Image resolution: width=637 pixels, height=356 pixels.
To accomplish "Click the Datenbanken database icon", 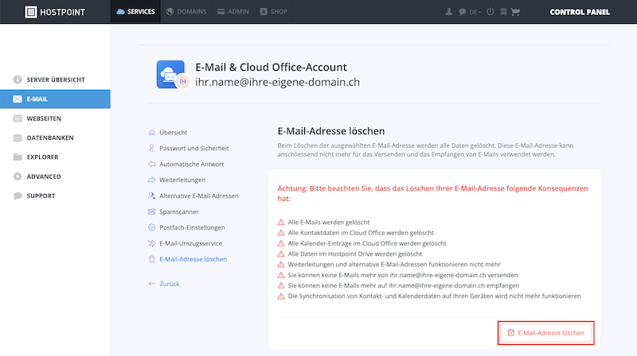I will 18,137.
